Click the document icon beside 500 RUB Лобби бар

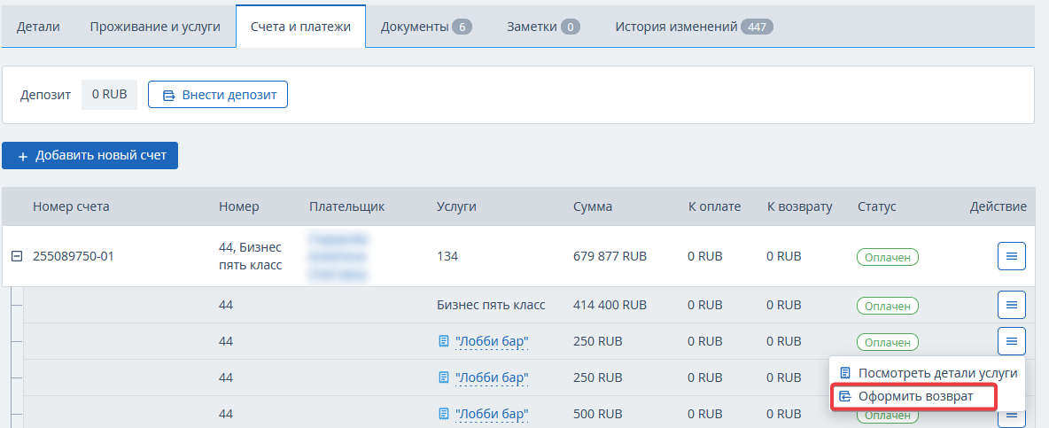(443, 413)
